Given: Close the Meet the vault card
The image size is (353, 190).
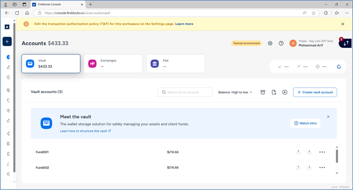Looking at the screenshot, I should tap(328, 117).
